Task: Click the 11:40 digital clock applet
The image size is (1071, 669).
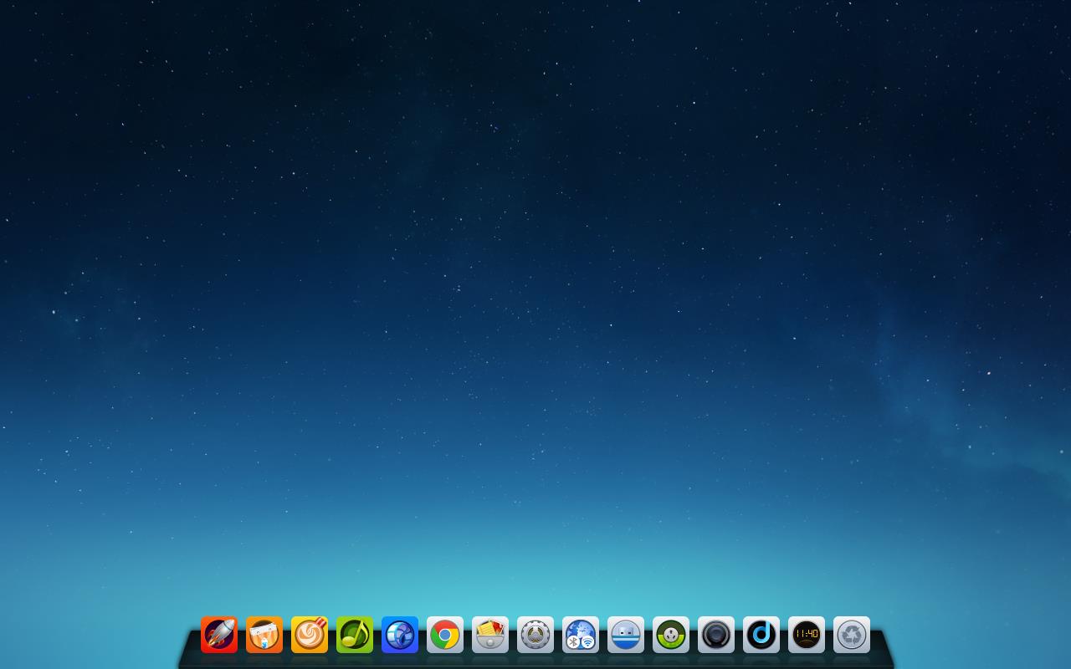Action: coord(807,635)
